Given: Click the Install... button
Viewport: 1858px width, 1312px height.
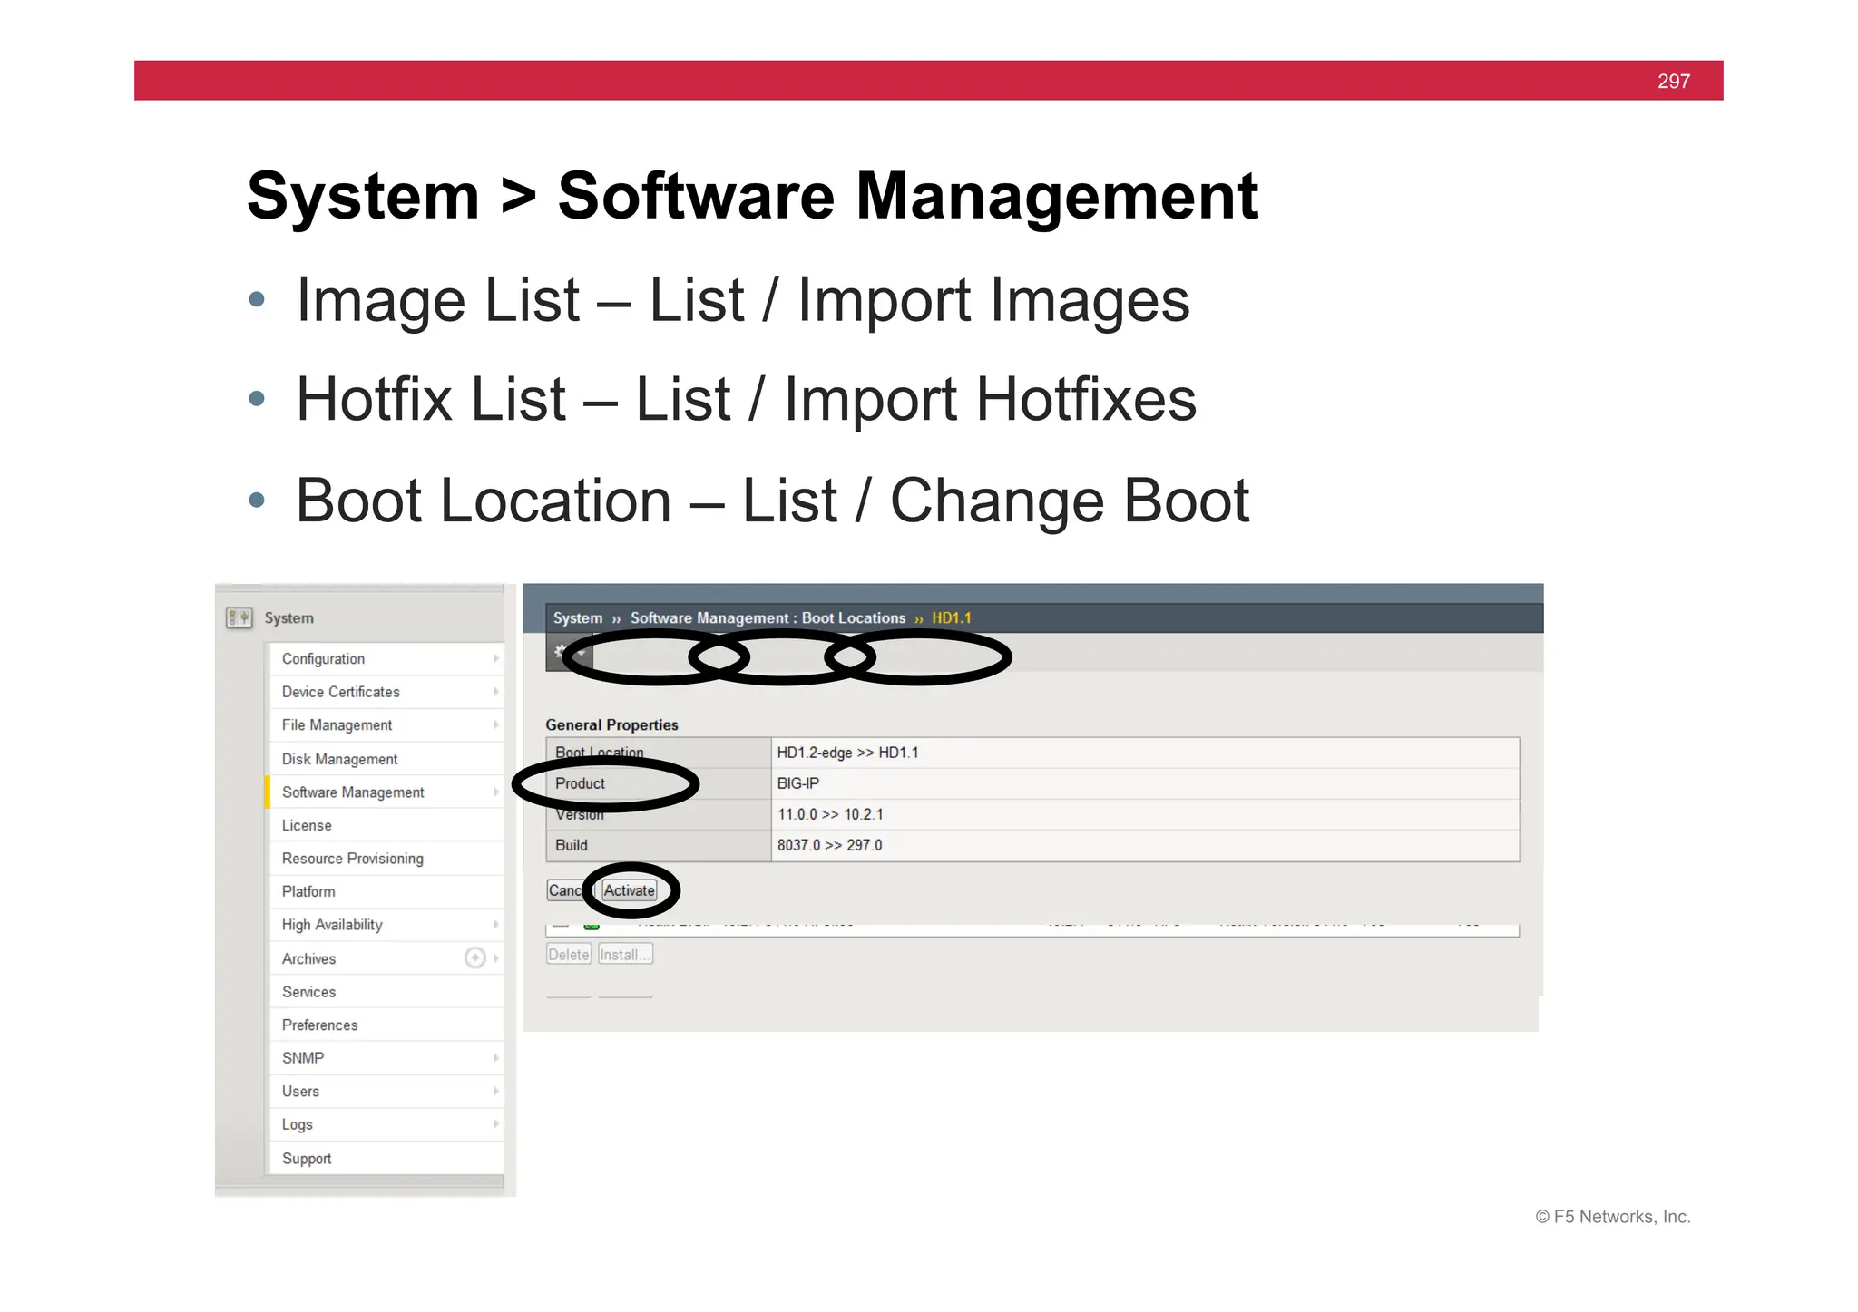Looking at the screenshot, I should point(625,954).
